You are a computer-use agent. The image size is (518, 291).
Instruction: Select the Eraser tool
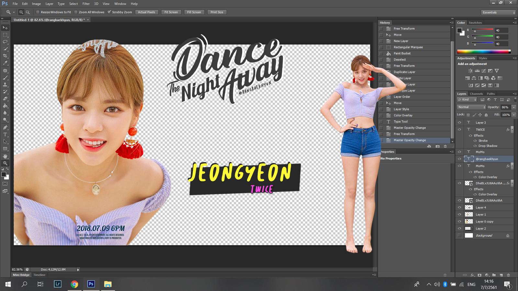click(x=5, y=99)
